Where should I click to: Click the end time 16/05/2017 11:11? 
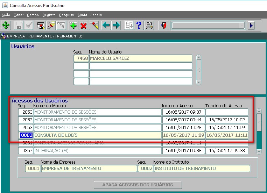click(x=227, y=135)
